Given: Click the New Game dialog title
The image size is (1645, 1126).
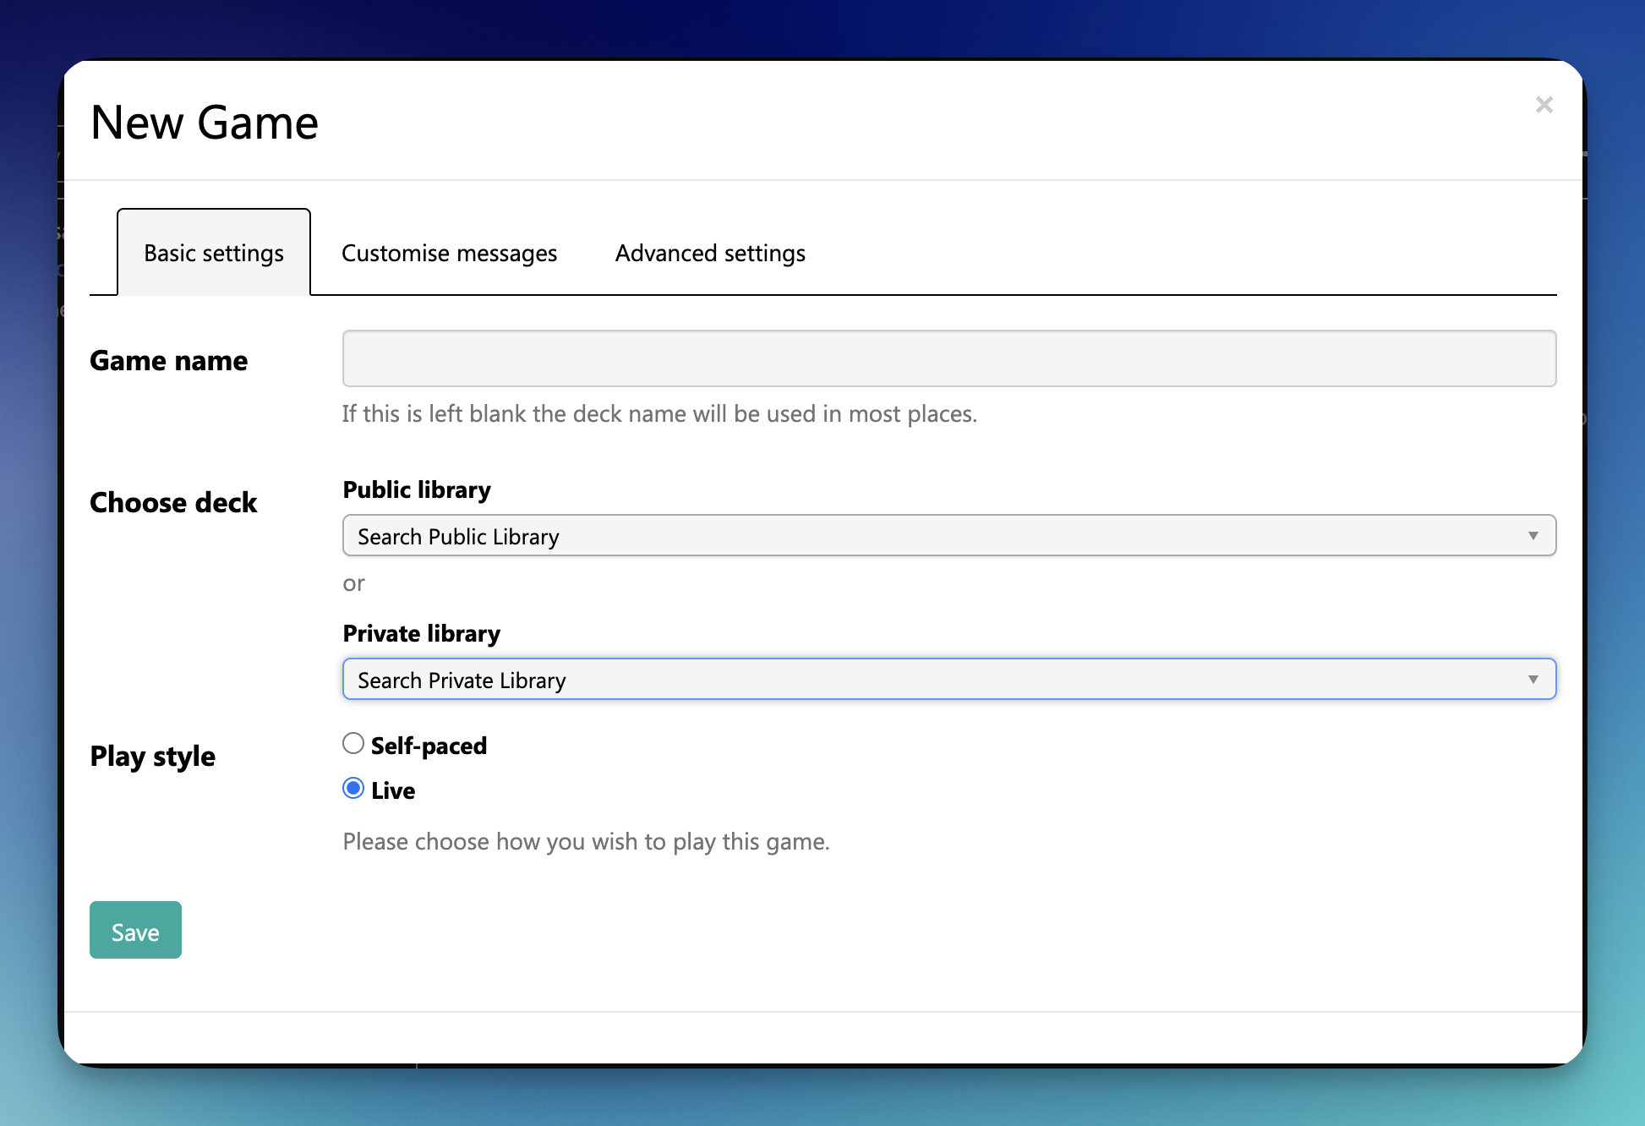Looking at the screenshot, I should 205,123.
